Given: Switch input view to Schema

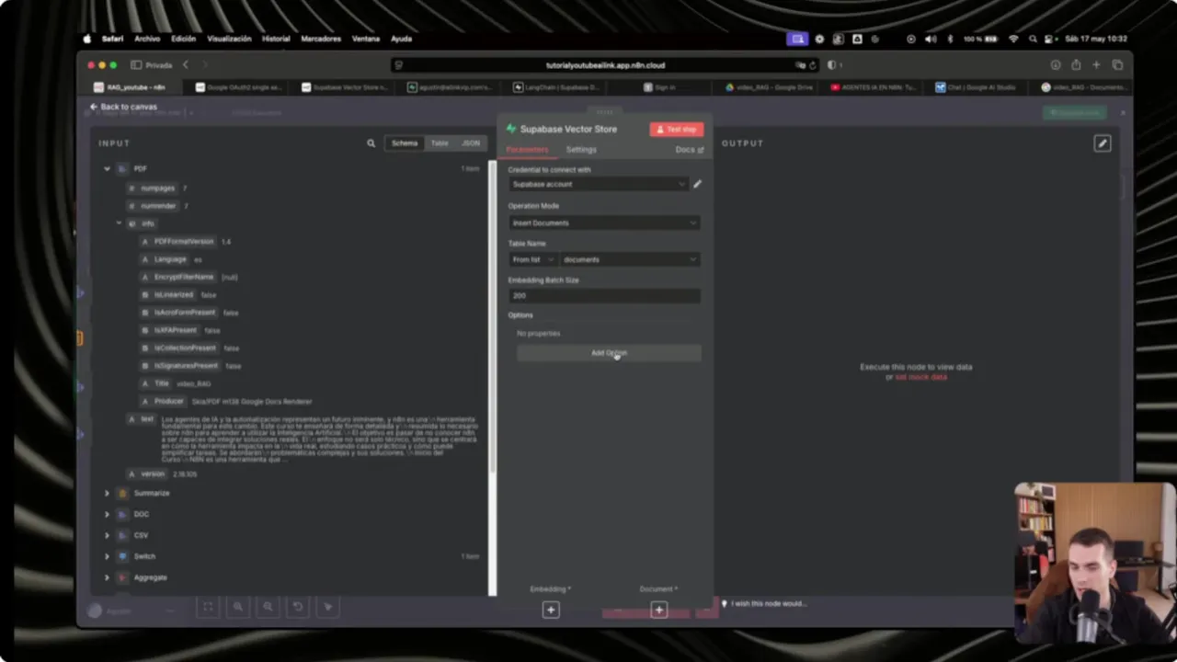Looking at the screenshot, I should [405, 143].
